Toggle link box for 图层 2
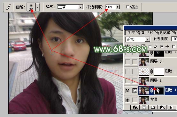The width and height of the screenshot is (177, 117). pyautogui.click(x=135, y=81)
